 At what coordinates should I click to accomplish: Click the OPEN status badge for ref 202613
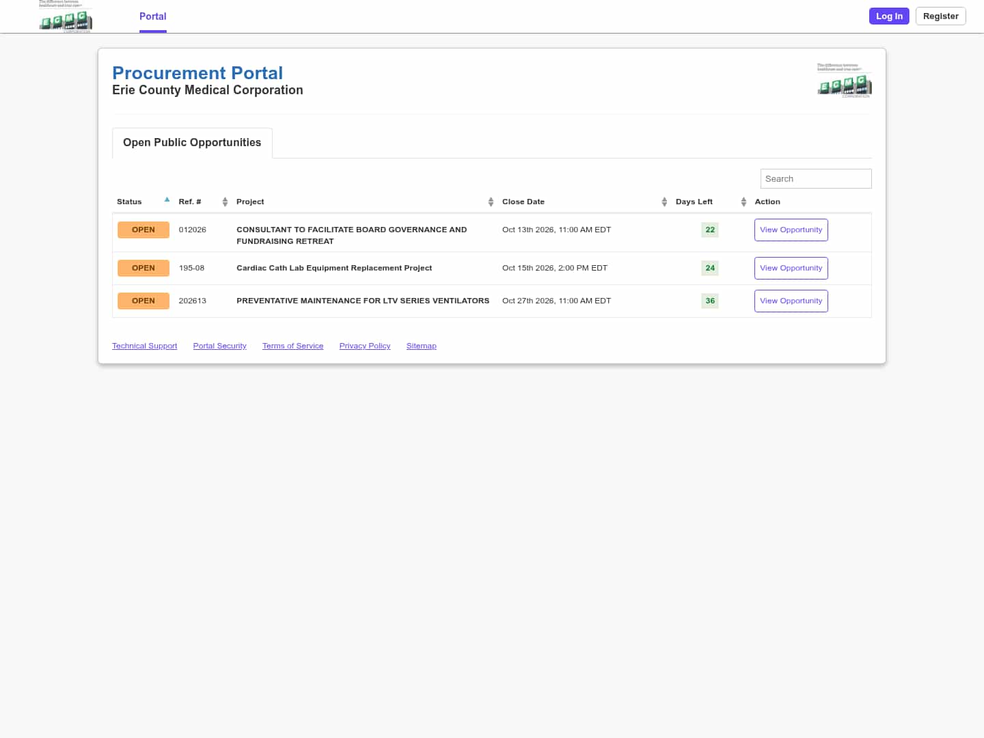pos(143,301)
